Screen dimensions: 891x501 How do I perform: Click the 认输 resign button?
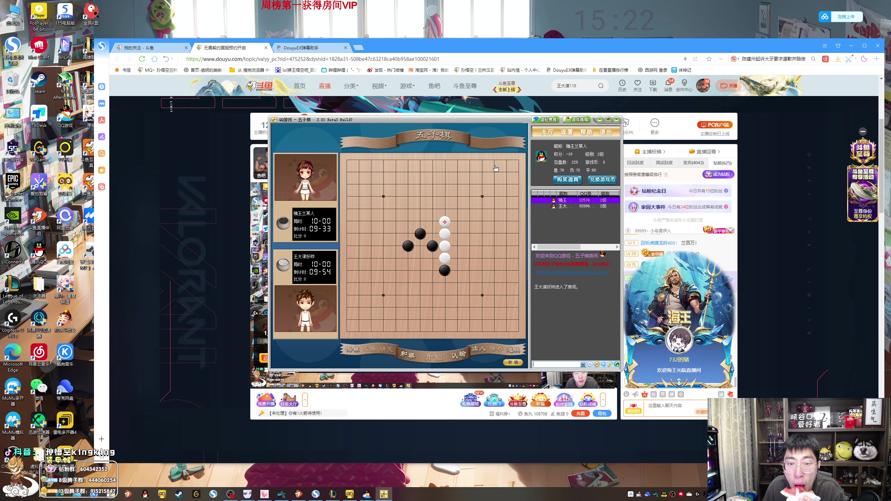pyautogui.click(x=458, y=355)
